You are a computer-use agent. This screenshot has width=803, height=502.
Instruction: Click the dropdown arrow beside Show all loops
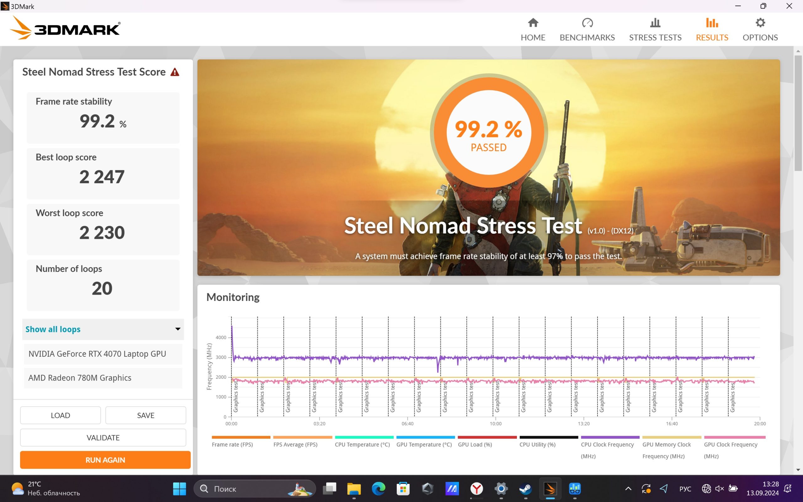178,329
